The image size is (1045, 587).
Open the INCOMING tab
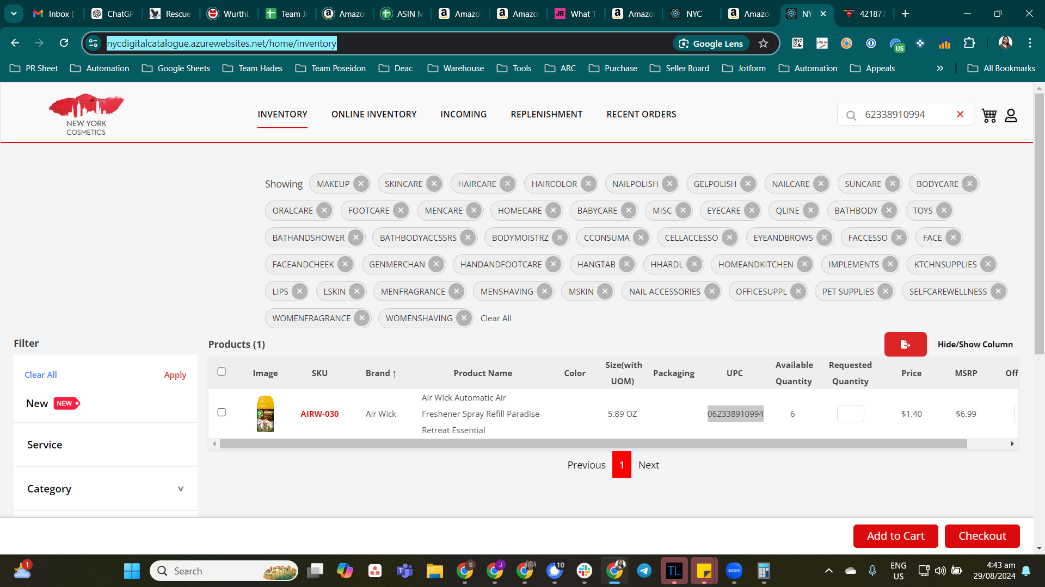click(x=464, y=114)
